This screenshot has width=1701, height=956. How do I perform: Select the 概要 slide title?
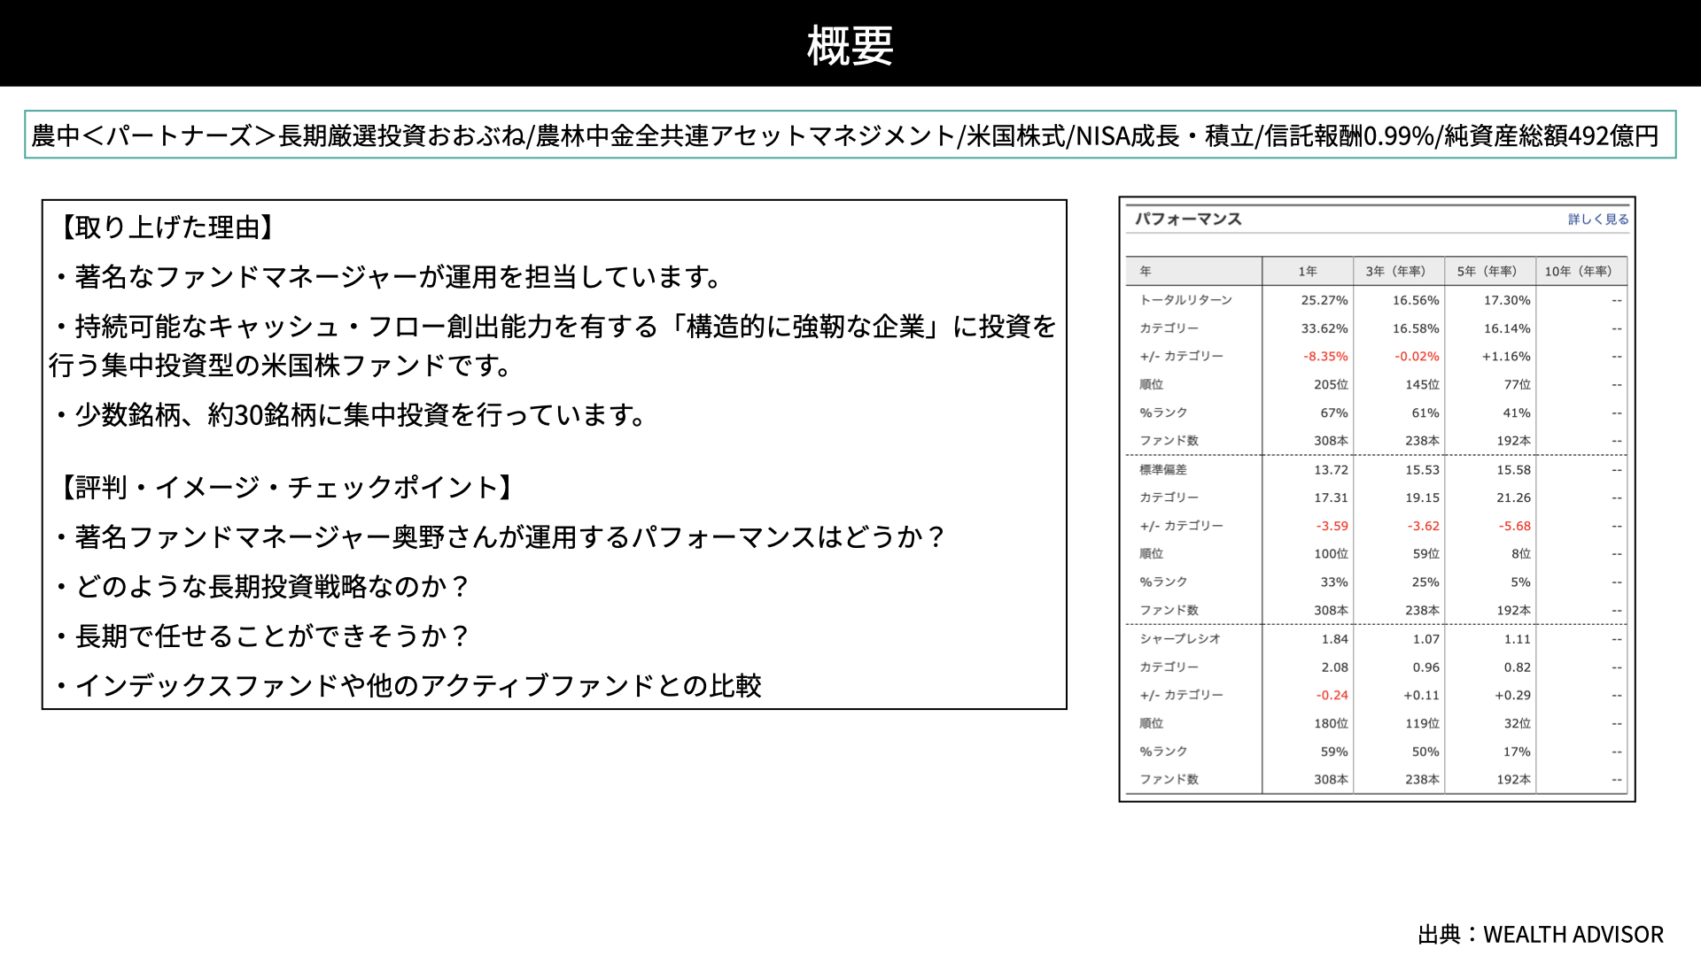click(850, 45)
